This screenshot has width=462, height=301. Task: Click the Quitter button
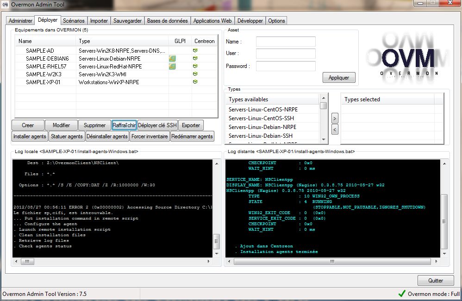point(436,280)
